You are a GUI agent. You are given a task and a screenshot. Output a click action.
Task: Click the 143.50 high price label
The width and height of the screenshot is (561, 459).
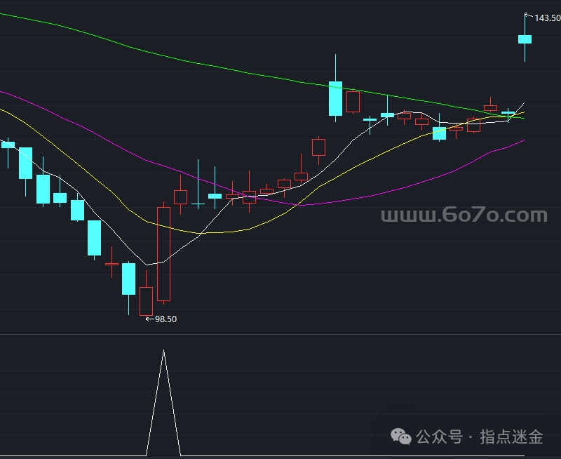(547, 18)
